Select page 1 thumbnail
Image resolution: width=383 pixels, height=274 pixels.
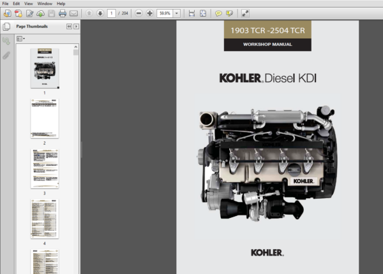coord(45,68)
